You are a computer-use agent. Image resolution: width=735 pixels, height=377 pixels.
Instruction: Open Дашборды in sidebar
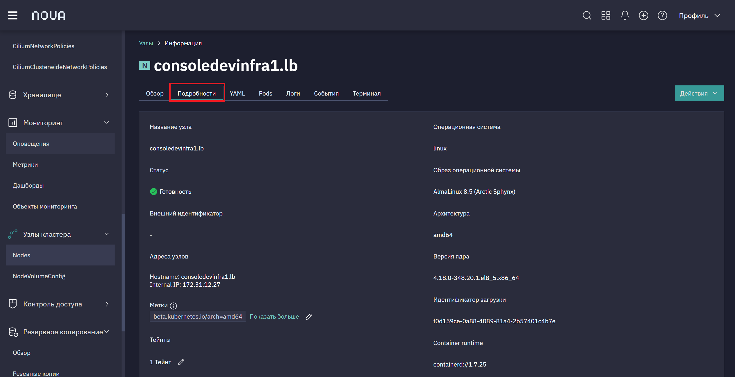(60, 185)
